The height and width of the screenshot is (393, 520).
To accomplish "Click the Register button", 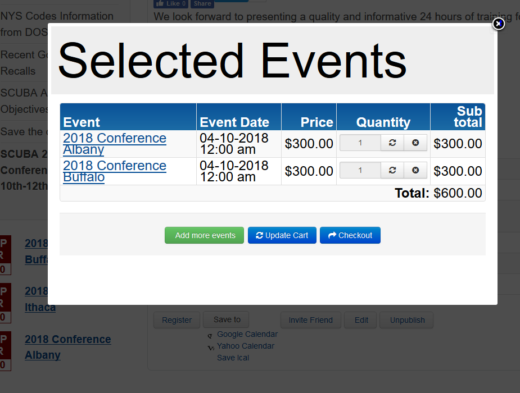I will pyautogui.click(x=177, y=320).
